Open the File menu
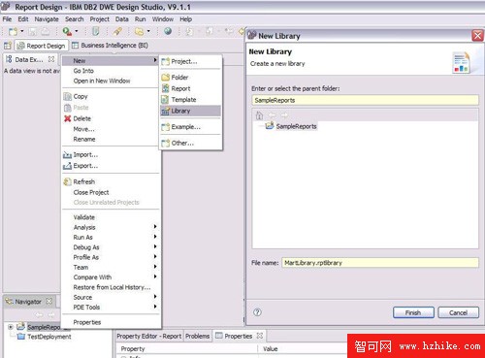 coord(7,19)
